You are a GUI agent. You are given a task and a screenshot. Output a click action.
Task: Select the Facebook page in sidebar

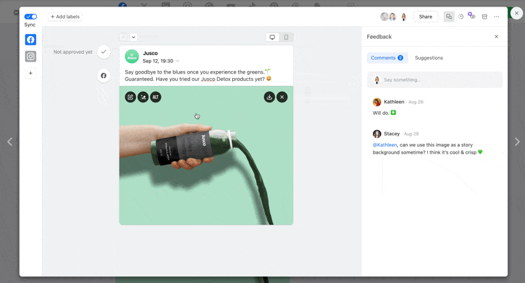(x=30, y=39)
